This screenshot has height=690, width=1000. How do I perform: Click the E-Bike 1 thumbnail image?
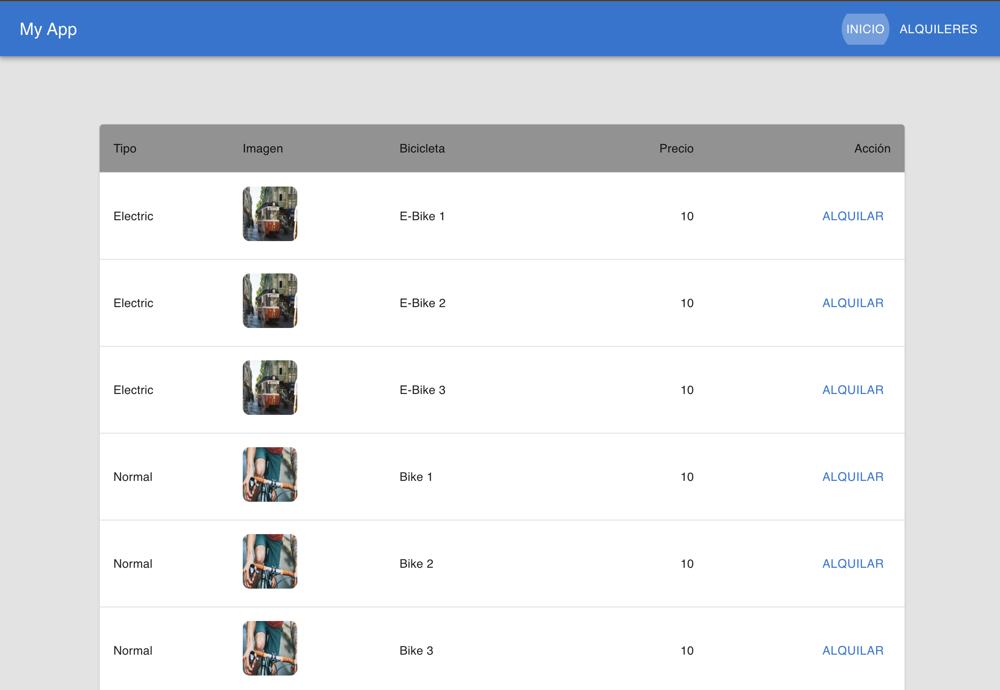pos(270,214)
